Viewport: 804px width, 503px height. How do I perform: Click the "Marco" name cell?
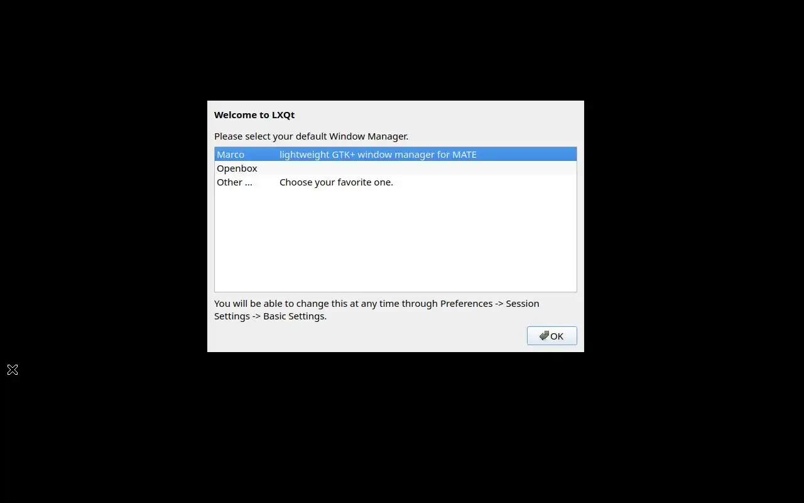(231, 154)
